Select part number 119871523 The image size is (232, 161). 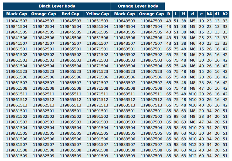(x=98, y=72)
